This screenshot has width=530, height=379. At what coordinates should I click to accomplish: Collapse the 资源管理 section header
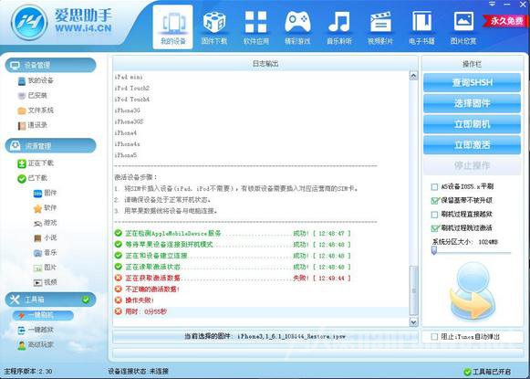pos(51,145)
